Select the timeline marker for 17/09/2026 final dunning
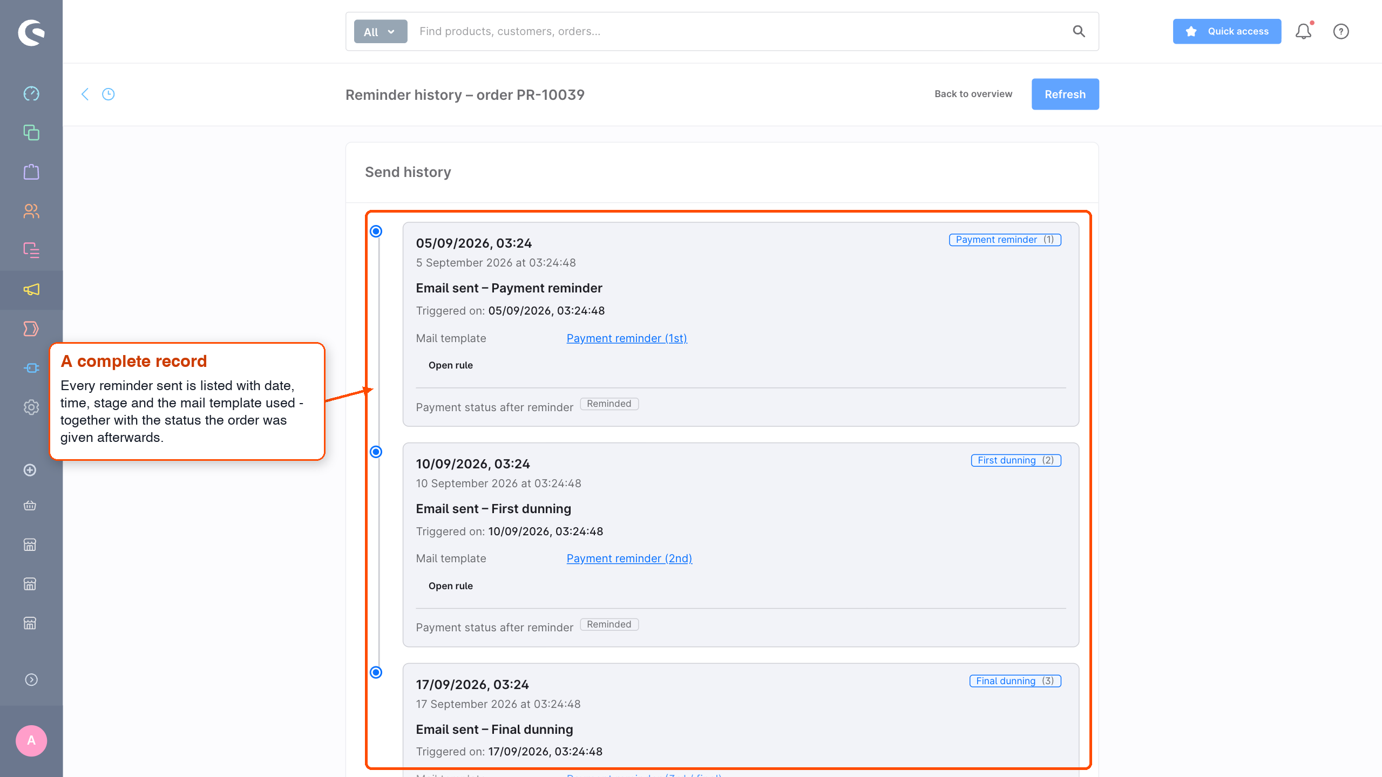1382x777 pixels. tap(376, 672)
